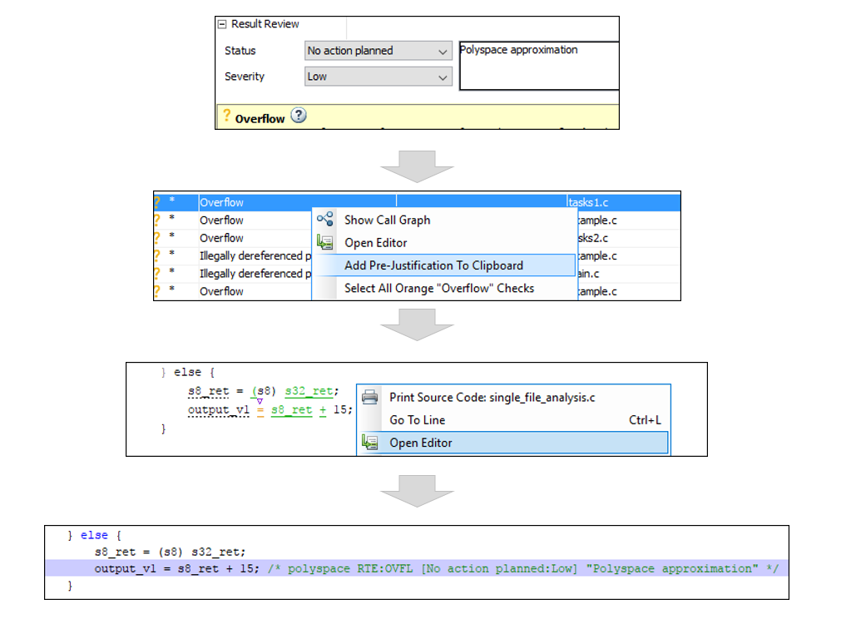Click the blue help icon next to Overflow
Image resolution: width=866 pixels, height=619 pixels.
[298, 116]
